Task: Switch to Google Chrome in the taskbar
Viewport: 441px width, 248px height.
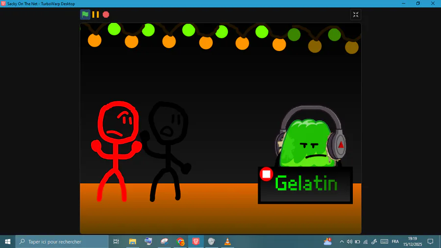Action: click(180, 242)
